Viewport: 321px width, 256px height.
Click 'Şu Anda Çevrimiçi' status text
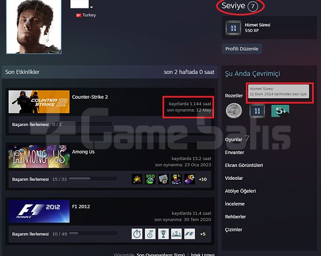[x=253, y=74]
